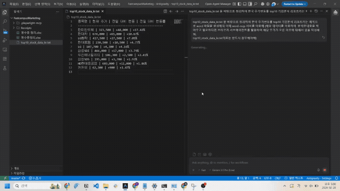Open the 도움말(H) menu
Screen dimensions: 340x191
click(113, 4)
